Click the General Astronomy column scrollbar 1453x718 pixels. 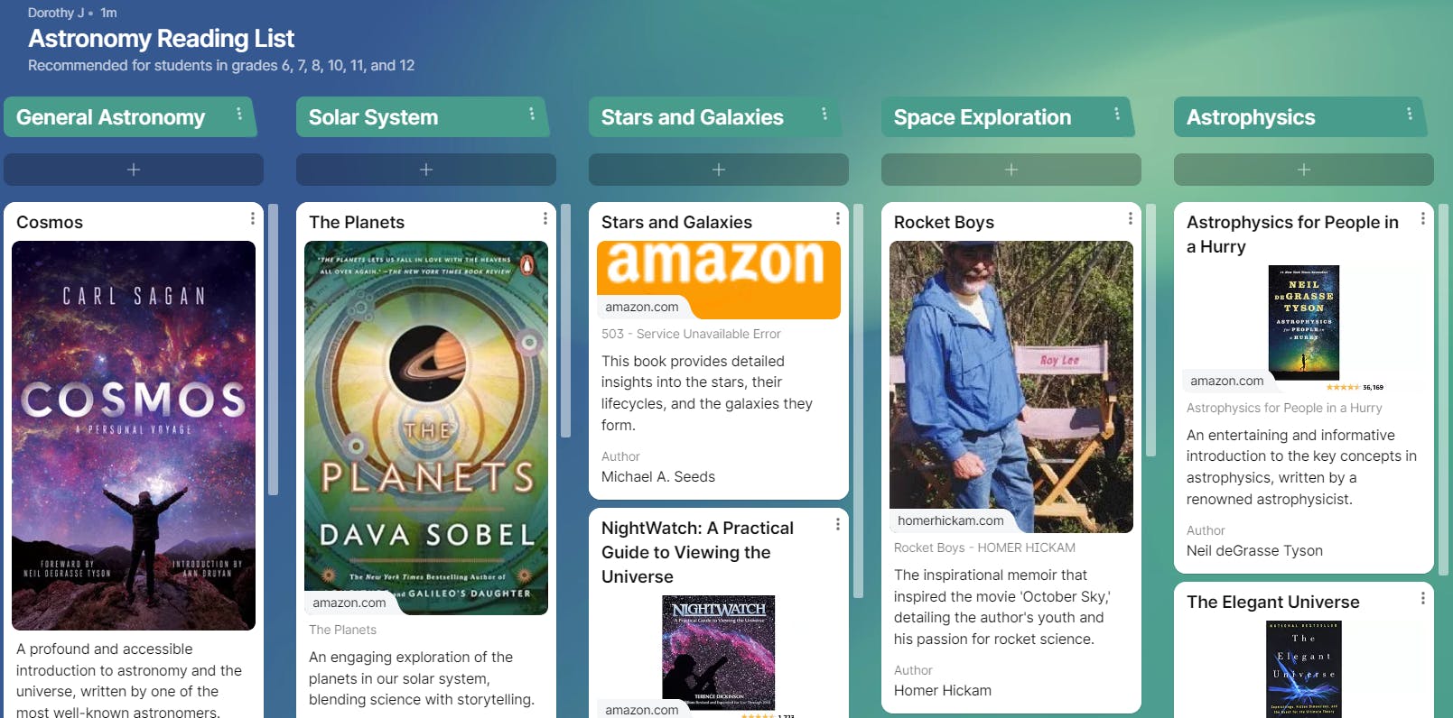[x=273, y=349]
